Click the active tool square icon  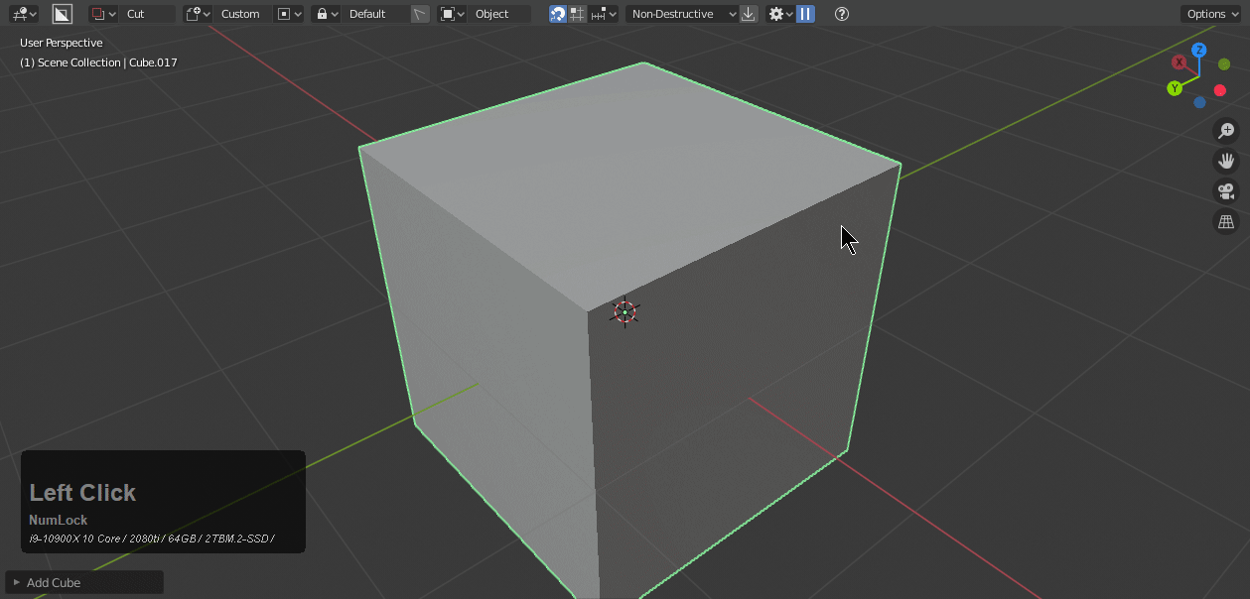[63, 14]
